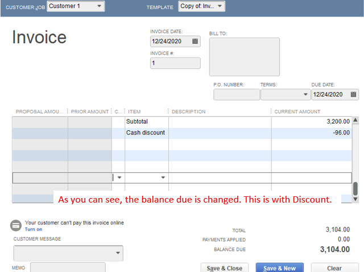This screenshot has width=364, height=272.
Task: Select the 3,200.00 current amount cell
Action: tap(312, 122)
